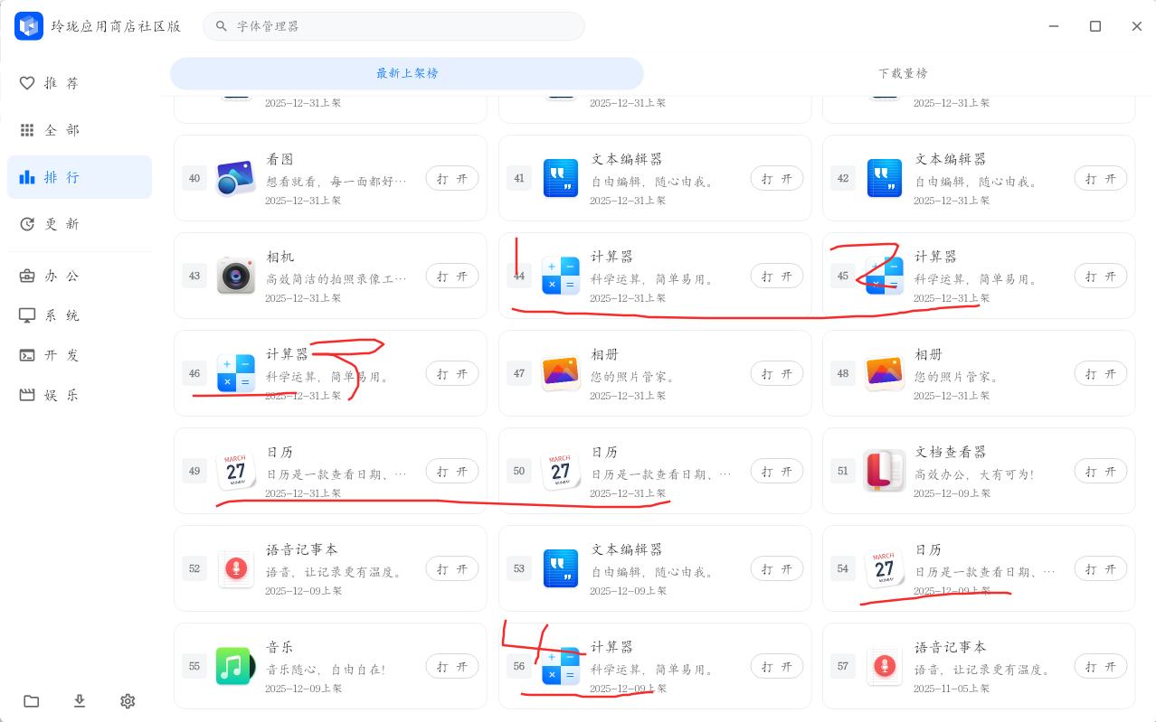Click the 计算器 icon at rank 44
Screen dimensions: 1156x722
[561, 276]
